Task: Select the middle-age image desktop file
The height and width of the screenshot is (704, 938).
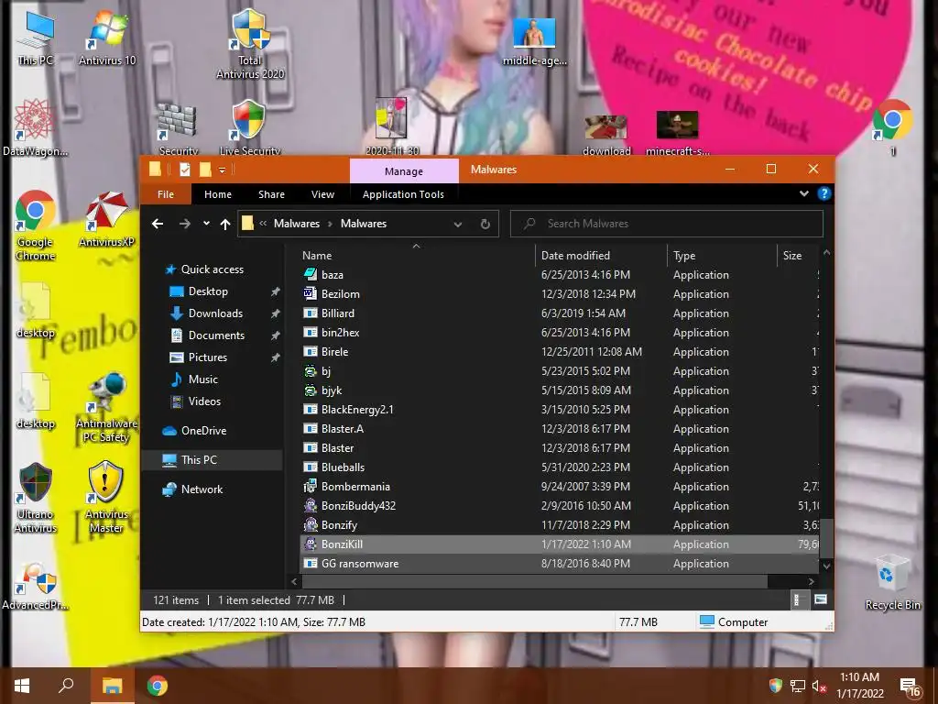Action: (x=534, y=40)
